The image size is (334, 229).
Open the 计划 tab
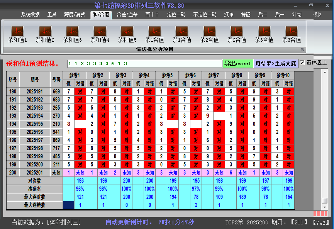pyautogui.click(x=297, y=15)
